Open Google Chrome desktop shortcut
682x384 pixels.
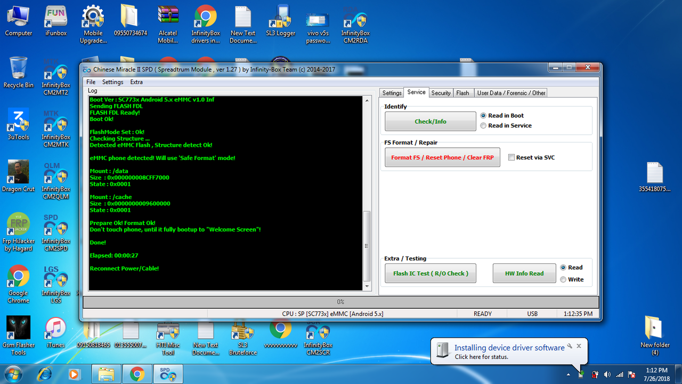tap(18, 284)
